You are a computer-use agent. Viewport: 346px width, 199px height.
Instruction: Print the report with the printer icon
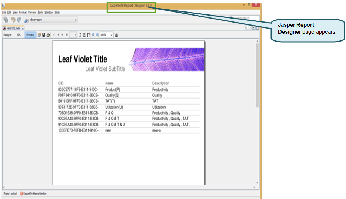pyautogui.click(x=48, y=35)
